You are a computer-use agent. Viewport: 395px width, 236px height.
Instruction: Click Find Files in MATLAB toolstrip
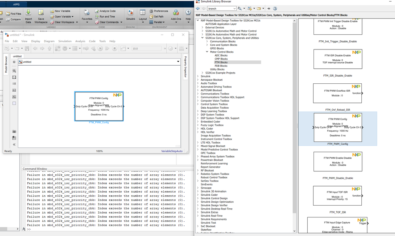[13, 13]
